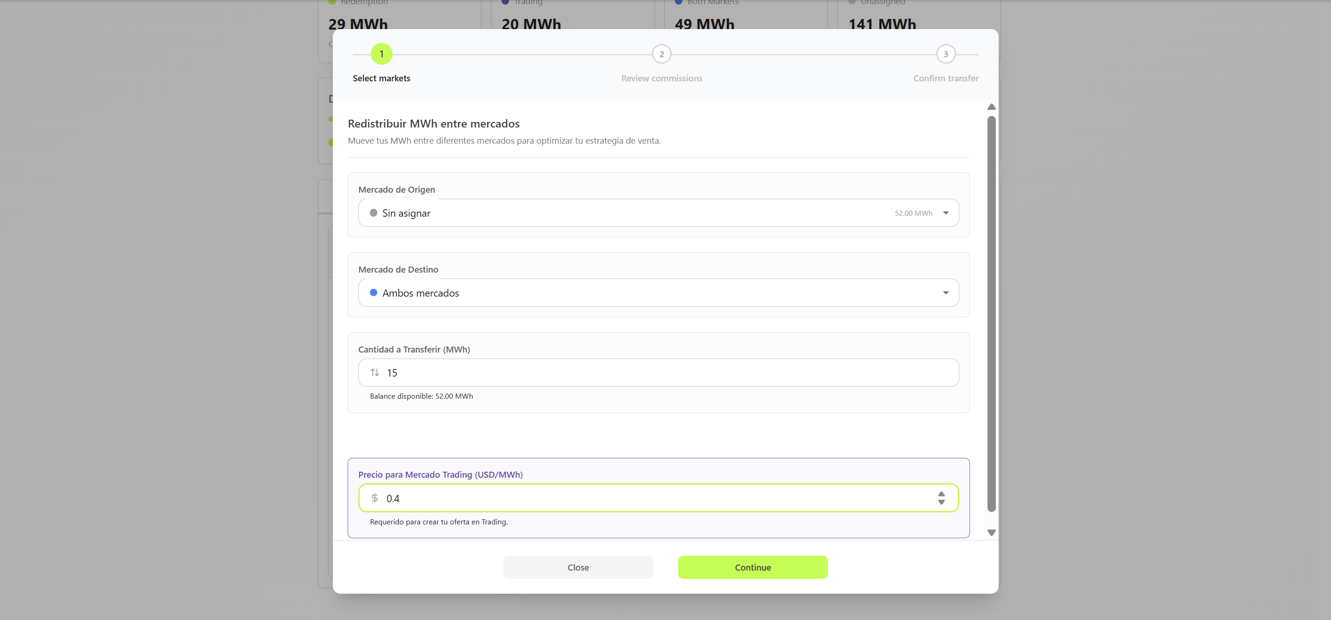Expand the chevron next to 52.00 MWh
This screenshot has width=1331, height=620.
(x=946, y=212)
